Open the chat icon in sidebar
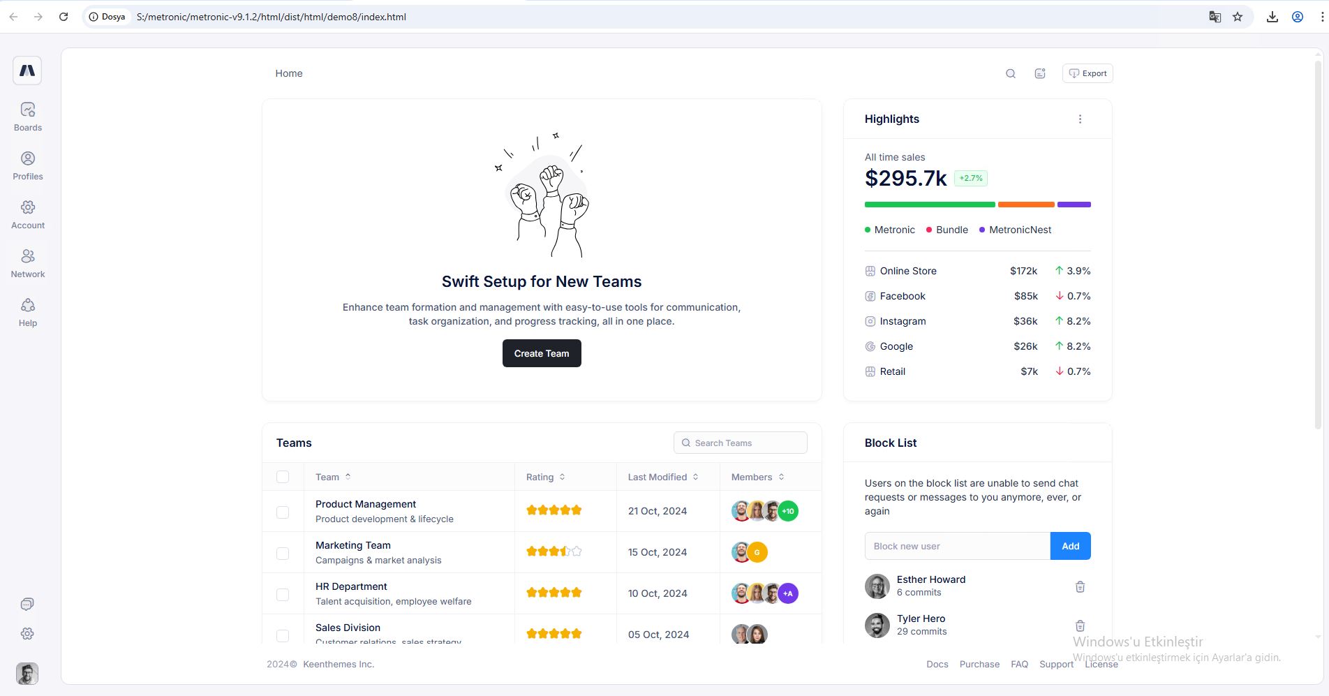The width and height of the screenshot is (1329, 696). coord(27,604)
